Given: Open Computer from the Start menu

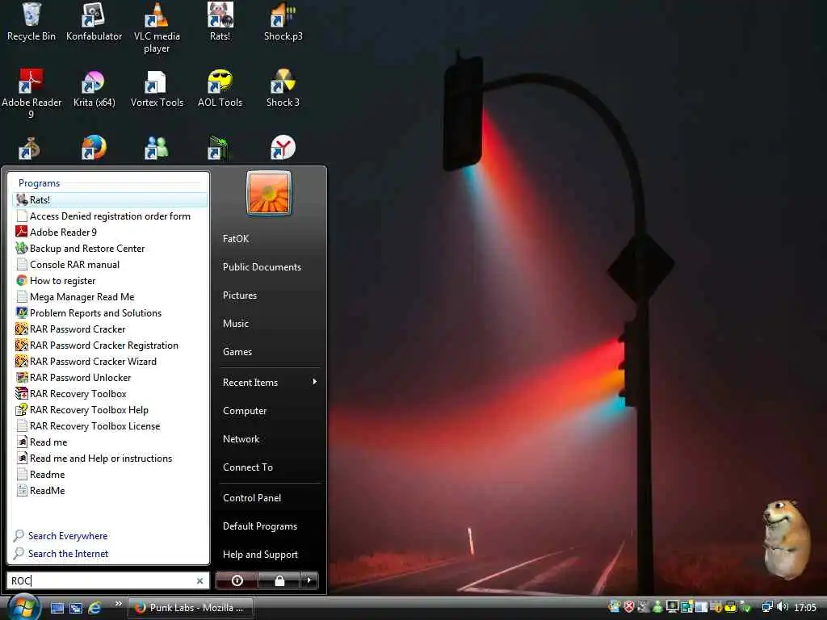Looking at the screenshot, I should pyautogui.click(x=245, y=411).
